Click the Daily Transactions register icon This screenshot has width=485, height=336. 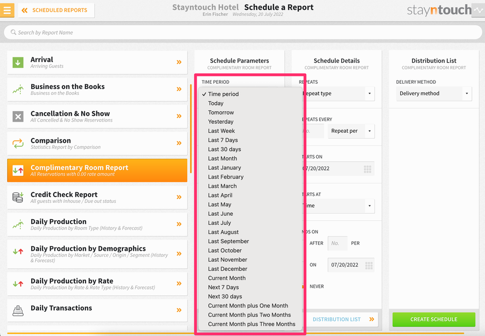click(18, 310)
